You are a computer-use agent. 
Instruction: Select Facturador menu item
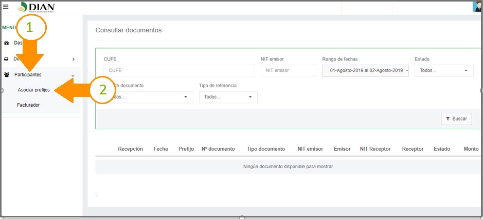28,105
